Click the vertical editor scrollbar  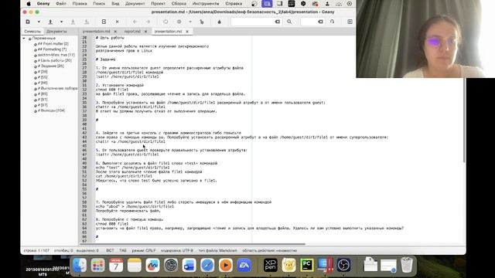464,120
